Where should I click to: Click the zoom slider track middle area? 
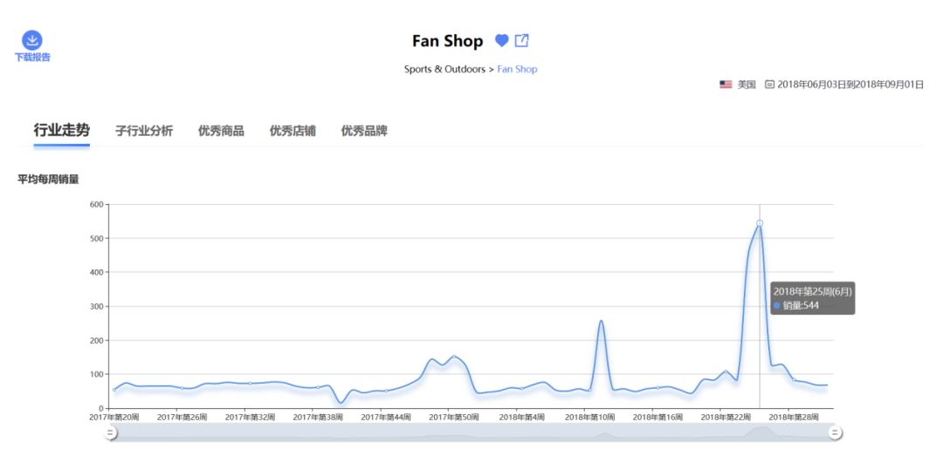pos(472,432)
